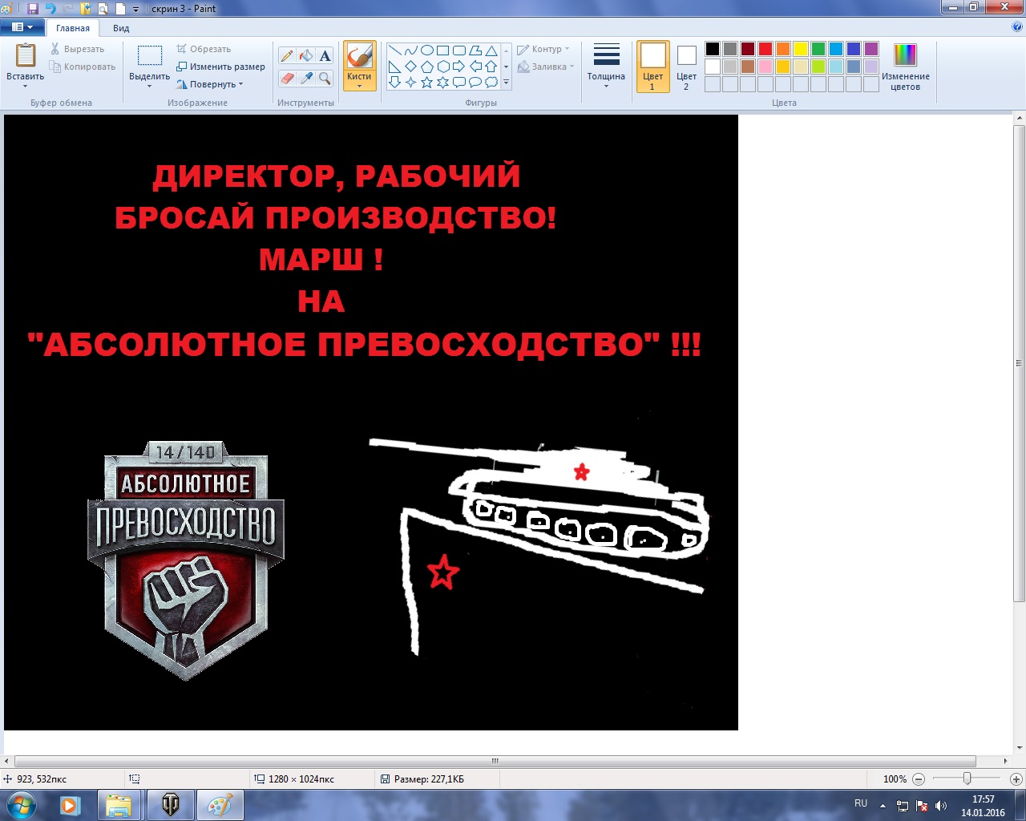Pick the yellow color swatch

click(801, 49)
